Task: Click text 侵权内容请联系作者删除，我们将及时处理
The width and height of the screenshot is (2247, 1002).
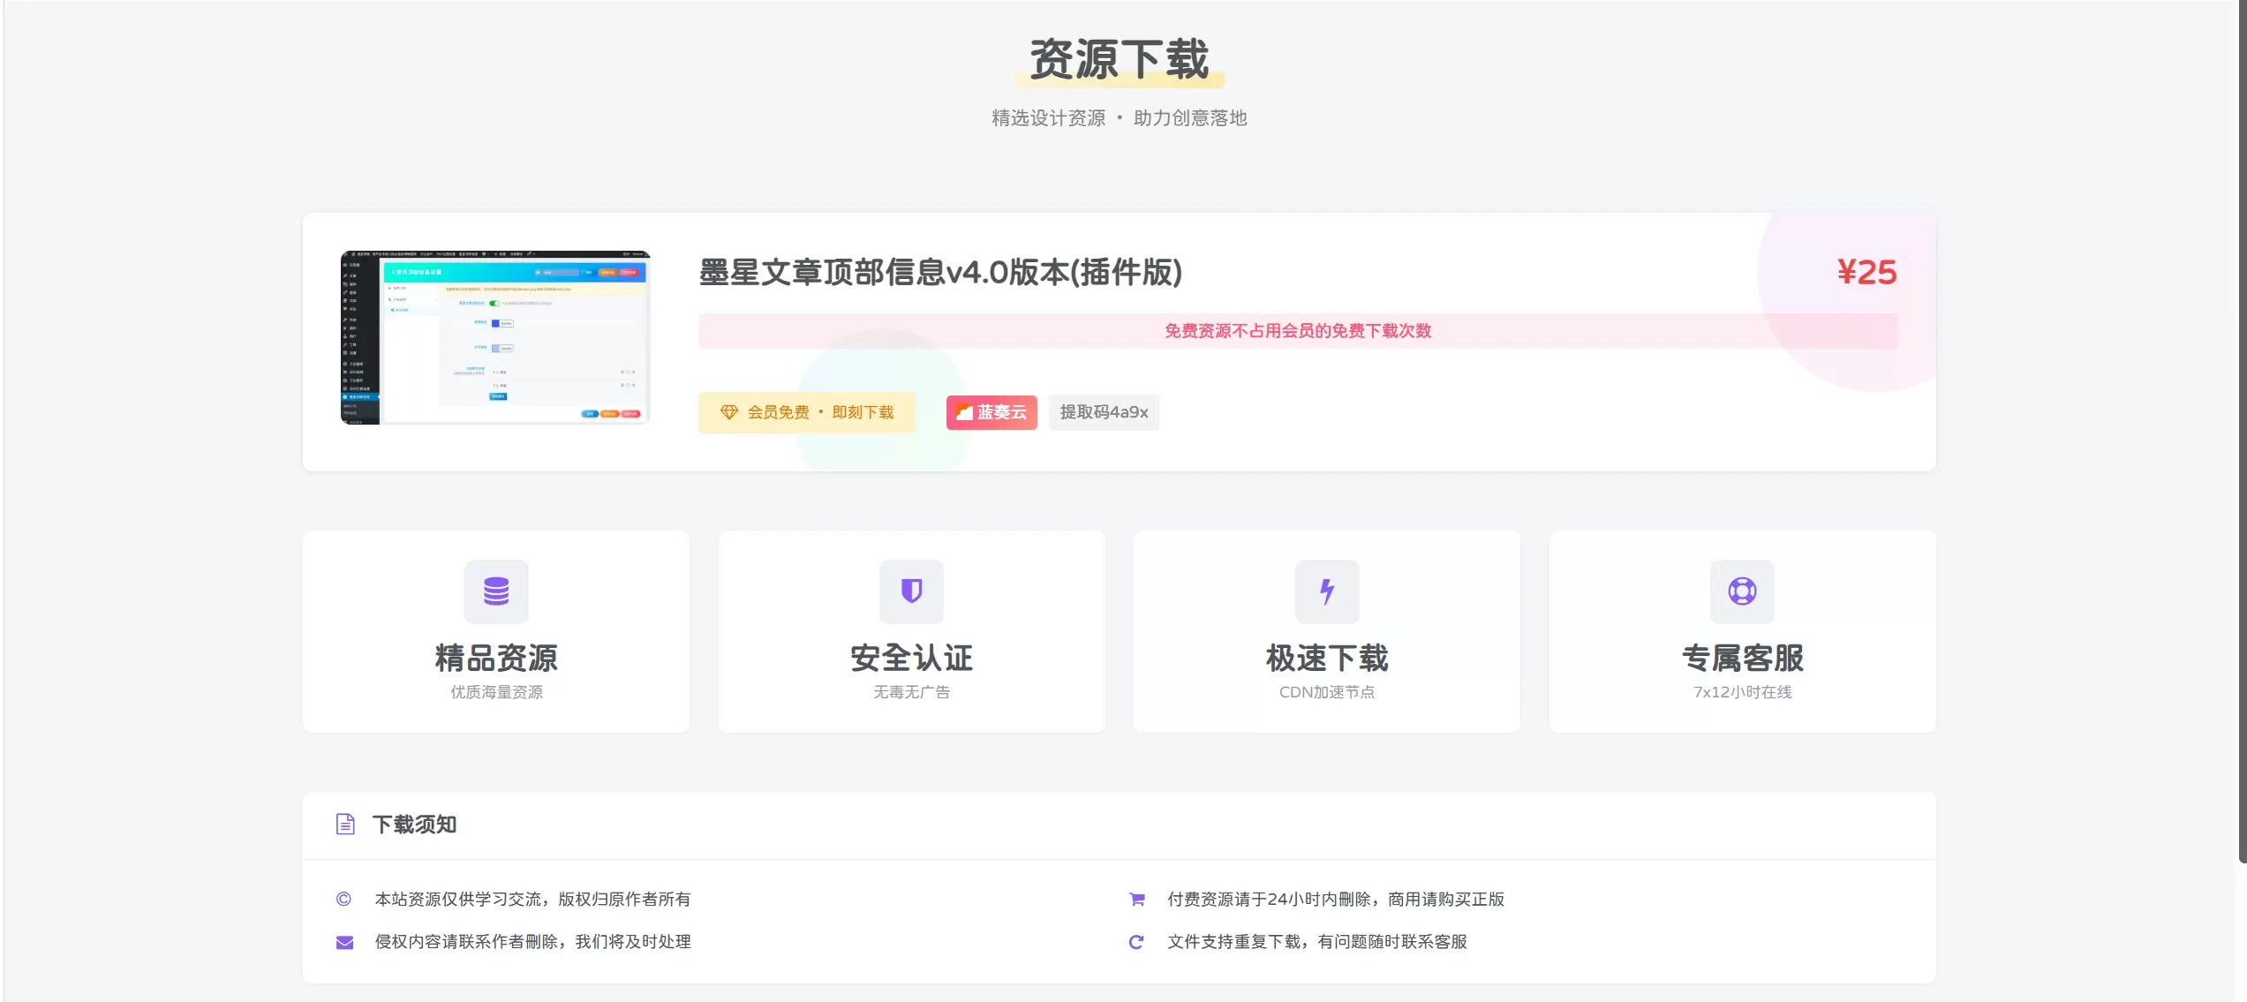Action: (x=532, y=942)
